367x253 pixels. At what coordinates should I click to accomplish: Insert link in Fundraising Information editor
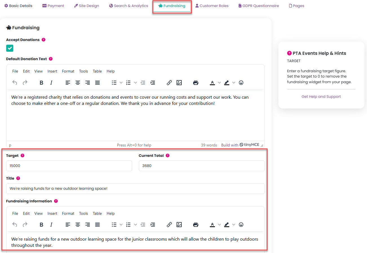point(169,225)
